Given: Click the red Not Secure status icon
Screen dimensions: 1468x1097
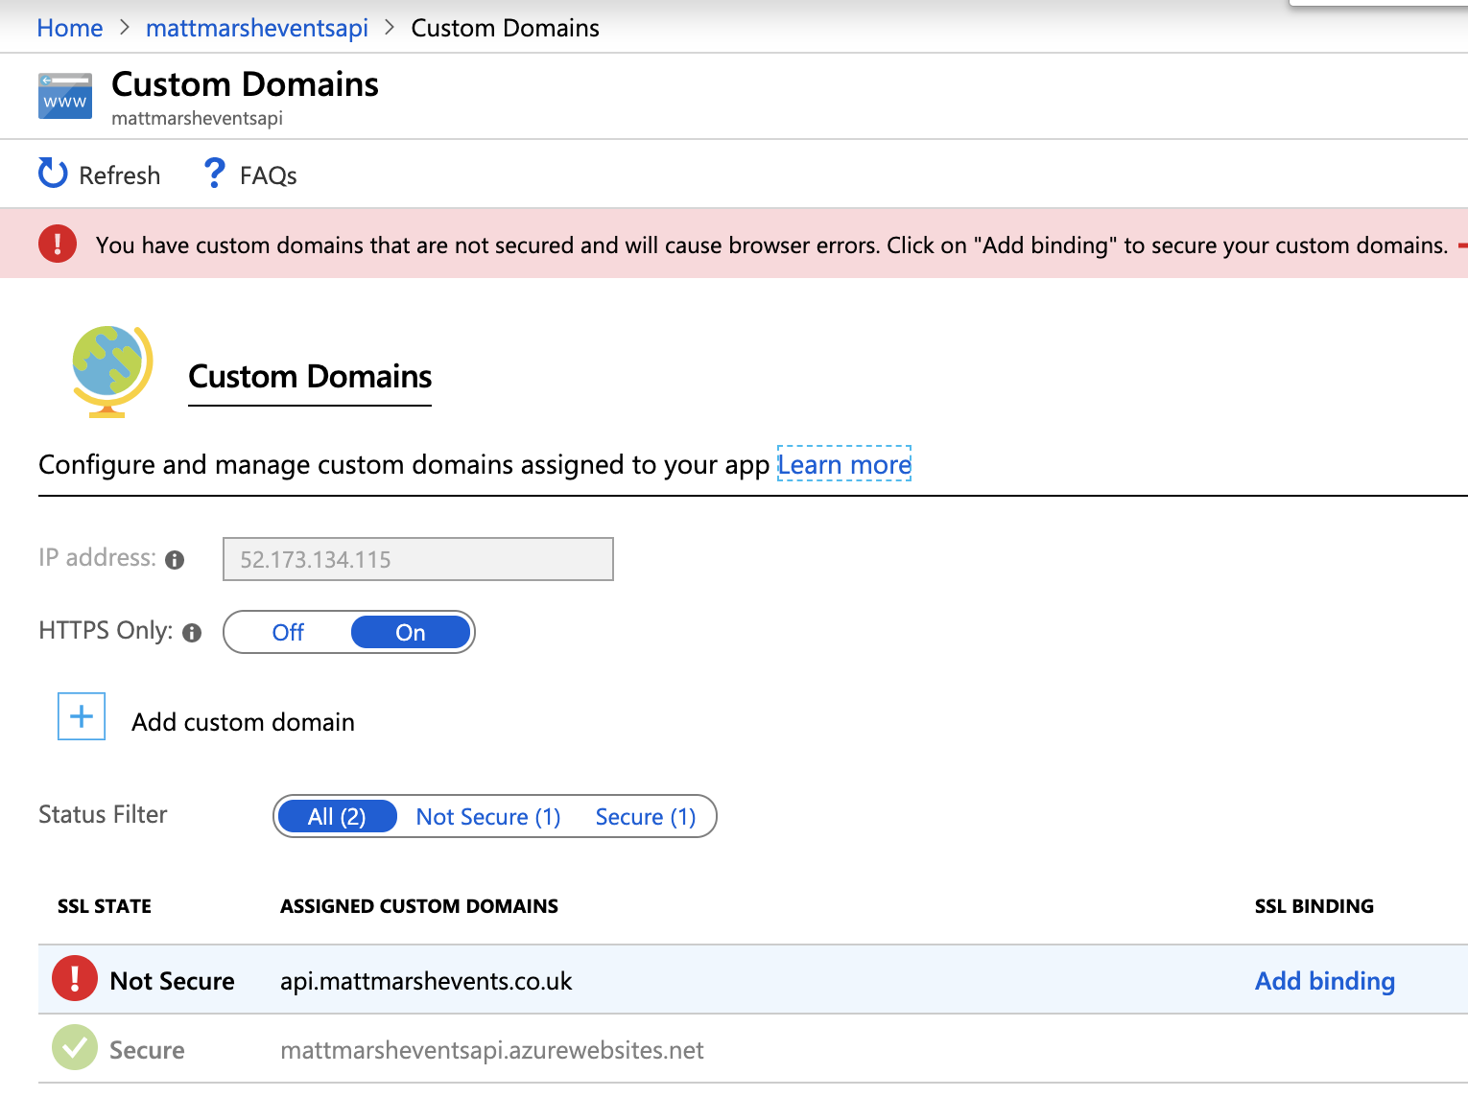Looking at the screenshot, I should coord(74,979).
